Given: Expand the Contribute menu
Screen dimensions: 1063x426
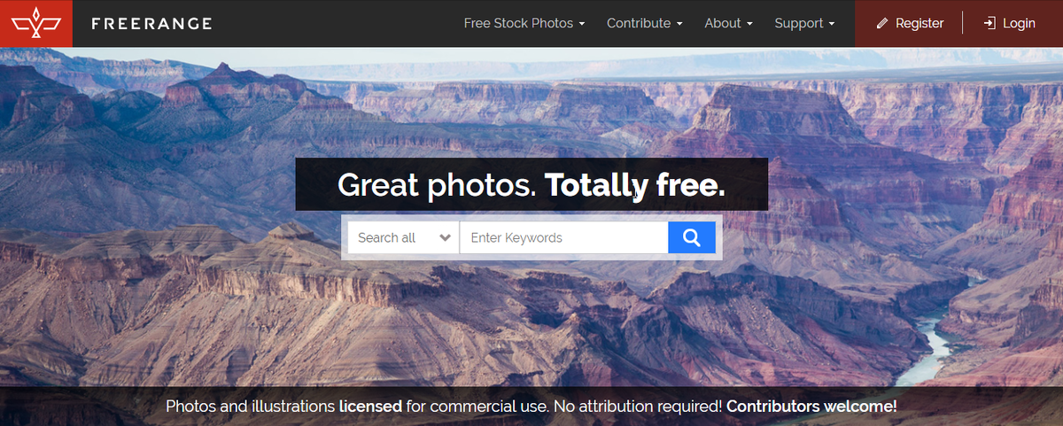Looking at the screenshot, I should click(644, 24).
